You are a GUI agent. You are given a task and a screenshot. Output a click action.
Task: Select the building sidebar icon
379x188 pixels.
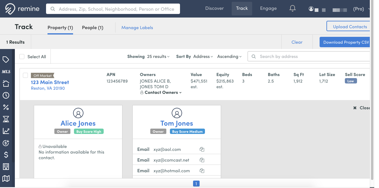pyautogui.click(x=6, y=167)
